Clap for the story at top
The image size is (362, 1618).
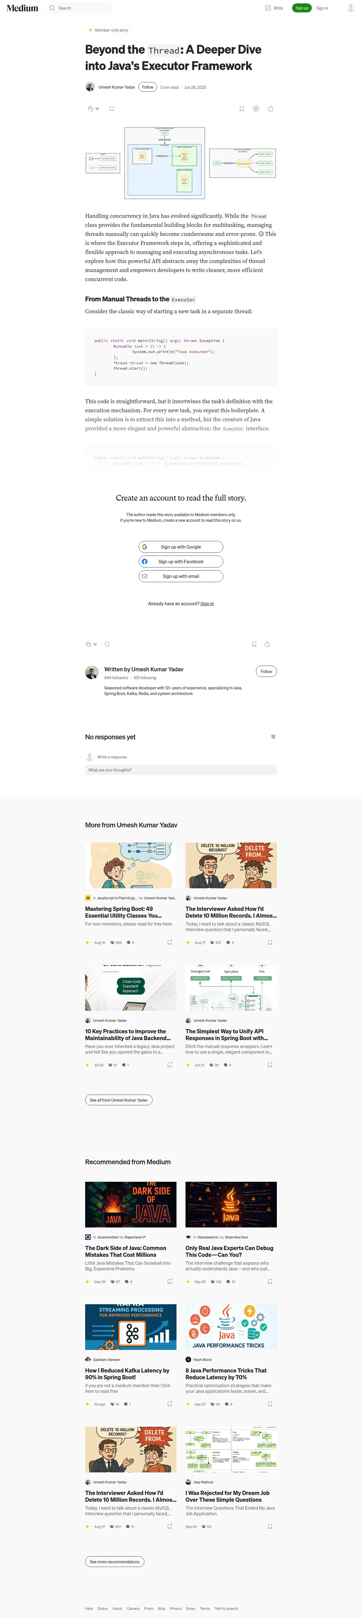[x=90, y=109]
